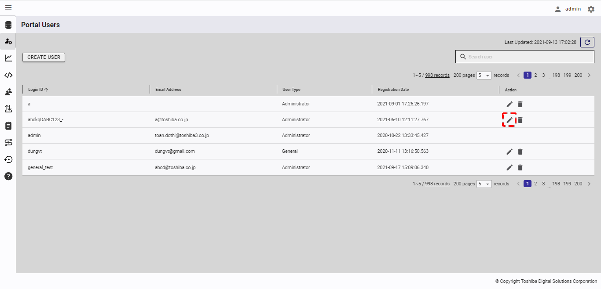Go to page 199 in bottom pagination
Screen dimensions: 601x289
coord(567,184)
